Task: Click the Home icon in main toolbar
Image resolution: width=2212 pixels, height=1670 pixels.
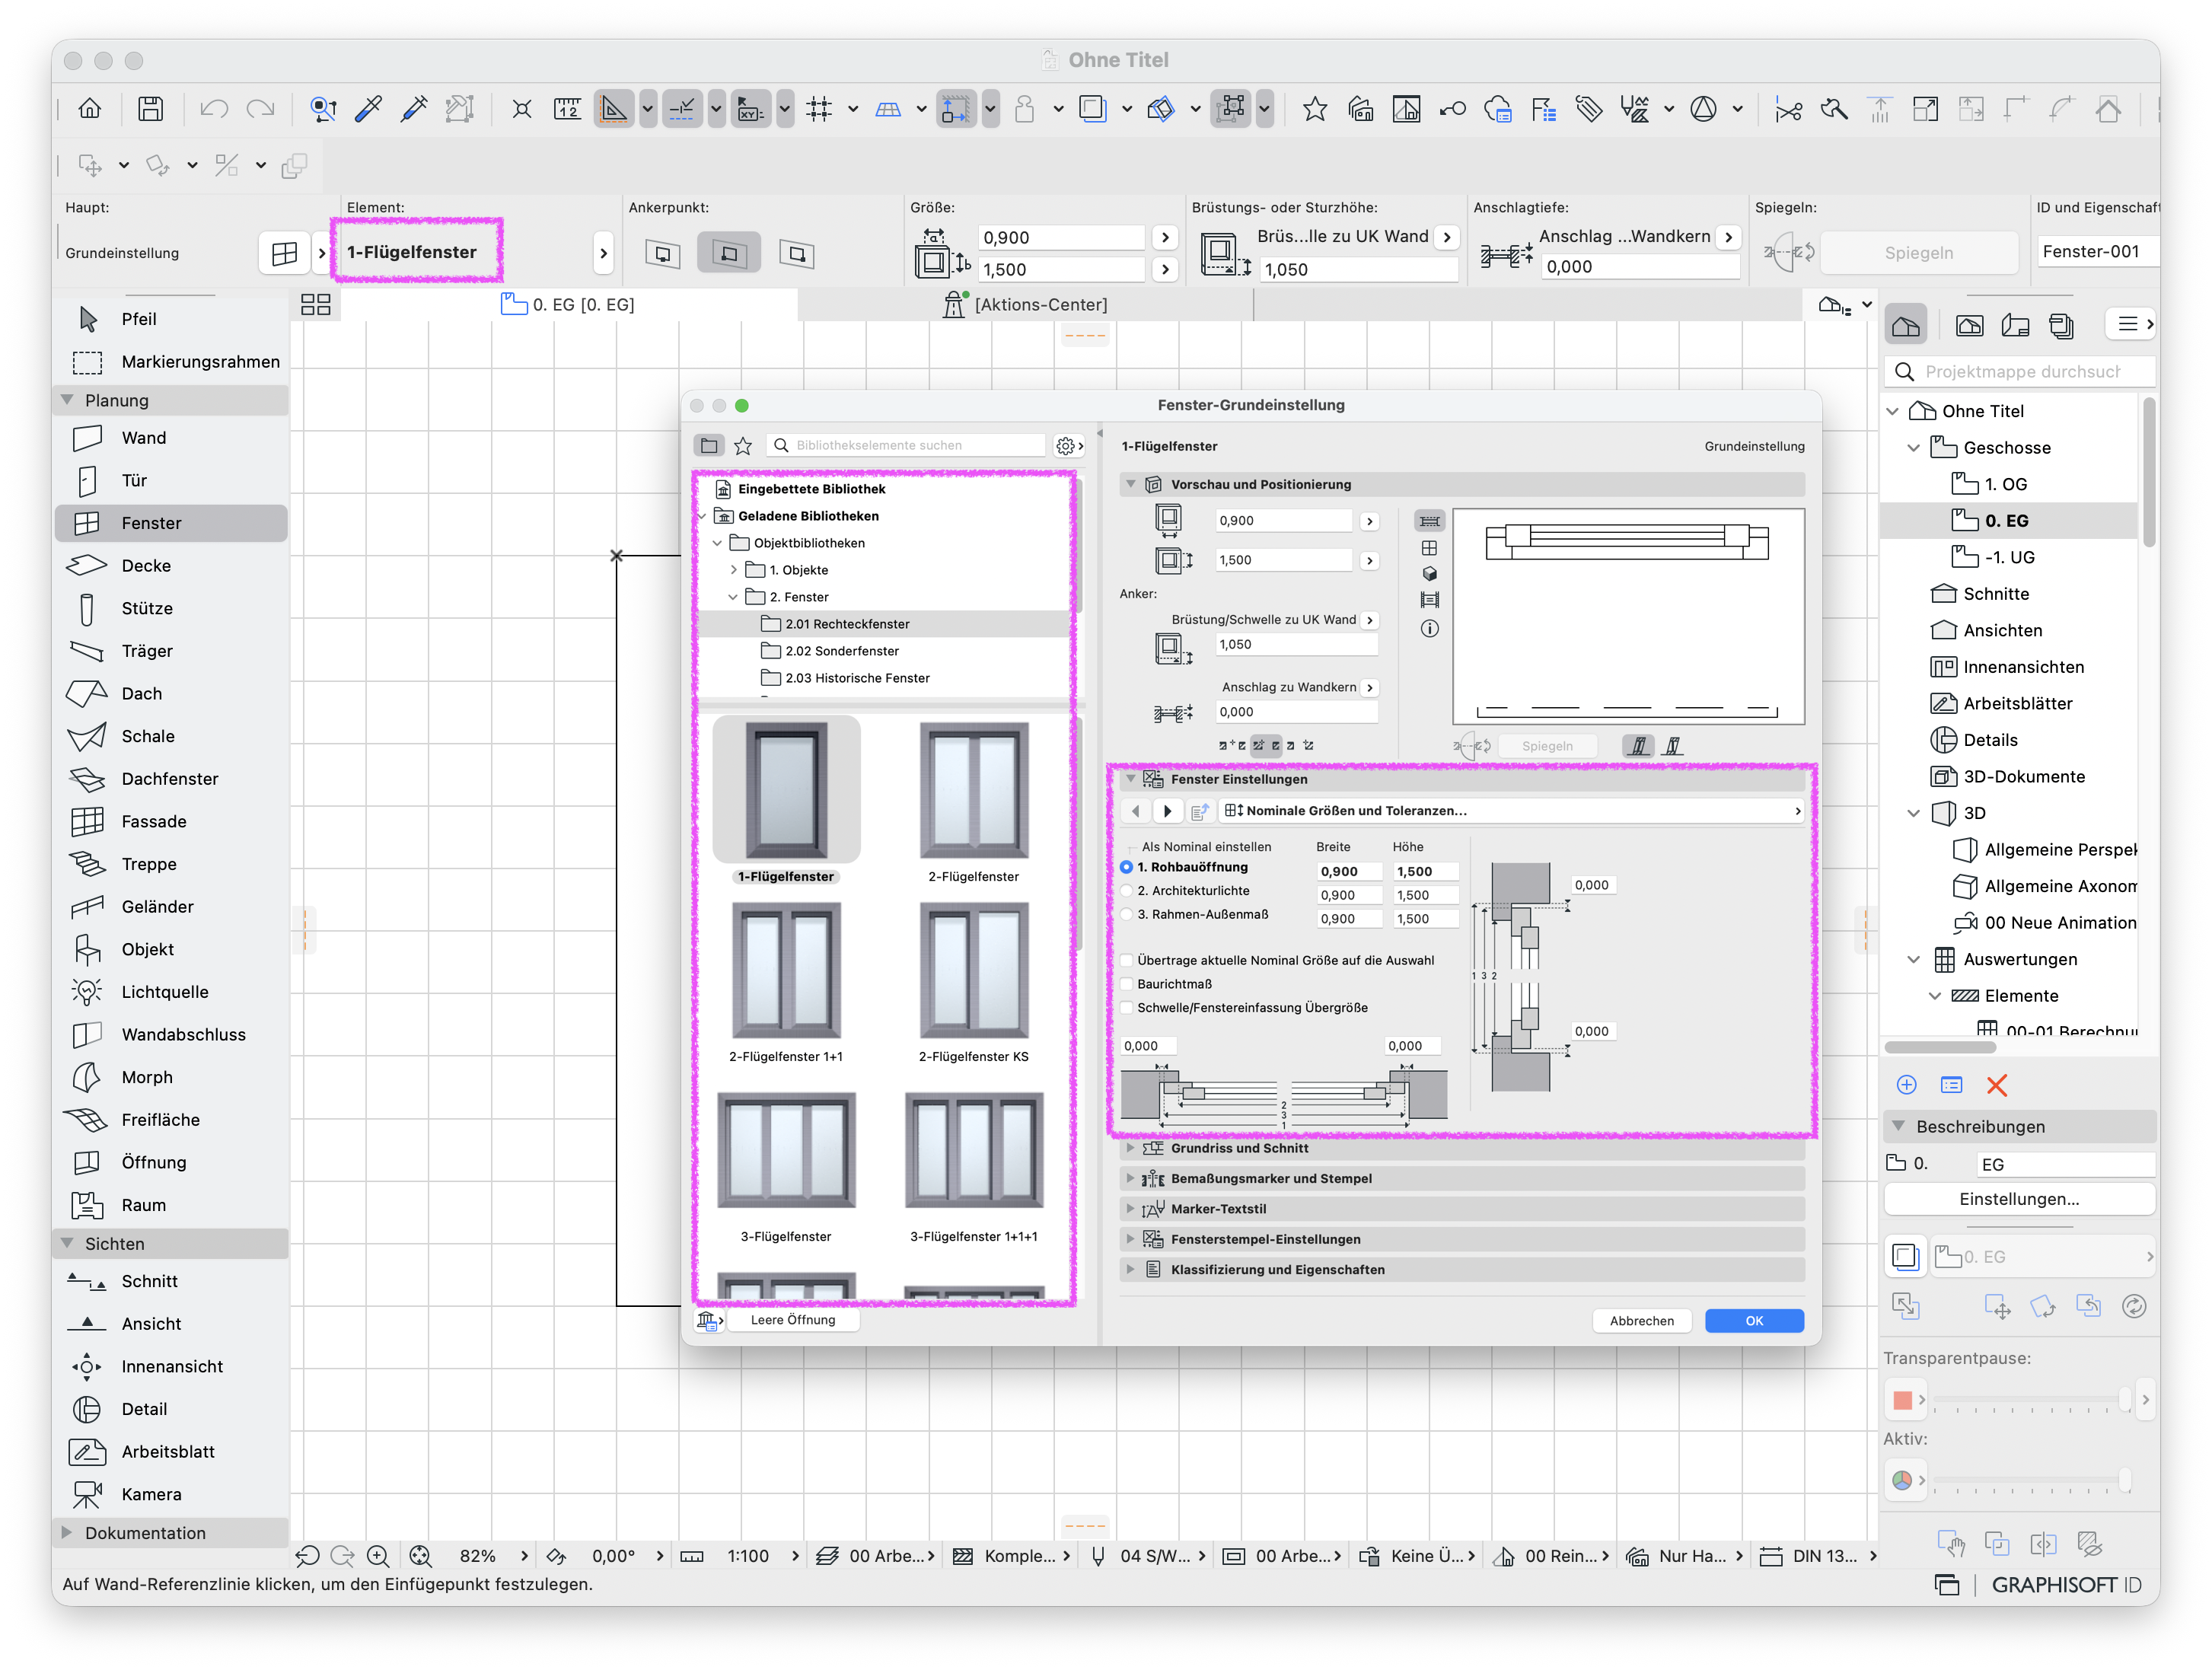Action: pos(90,108)
